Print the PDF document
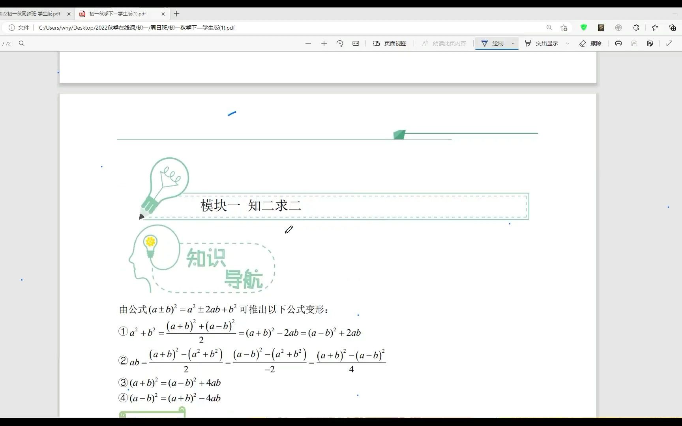Screen dimensions: 682x426 (x=618, y=43)
